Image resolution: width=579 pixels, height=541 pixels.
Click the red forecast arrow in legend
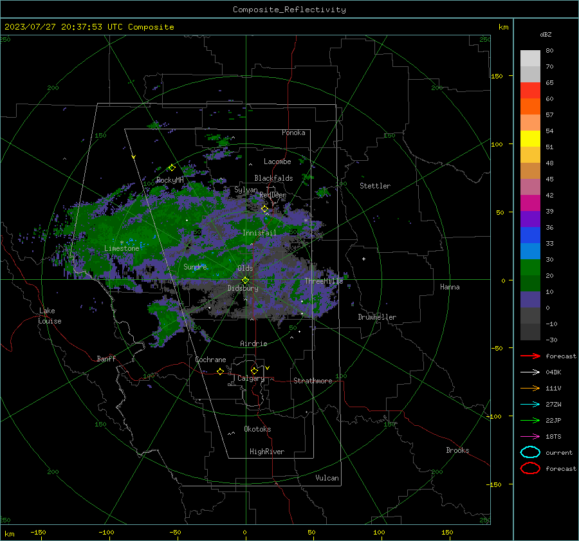click(x=530, y=356)
